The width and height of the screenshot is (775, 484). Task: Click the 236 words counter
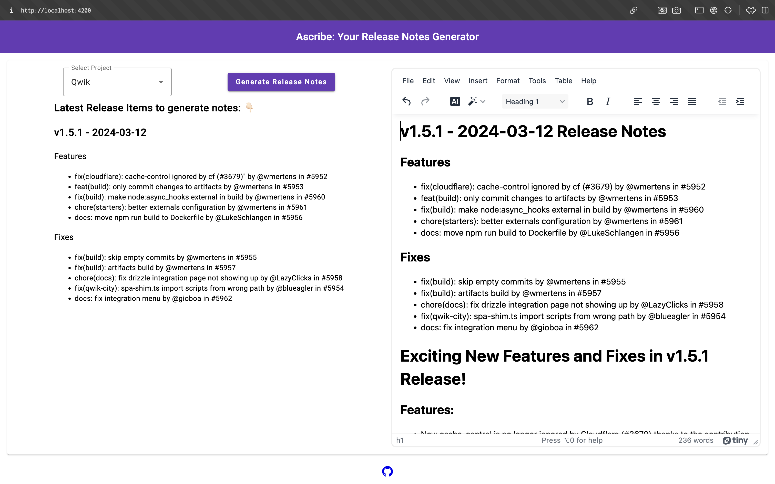[696, 440]
